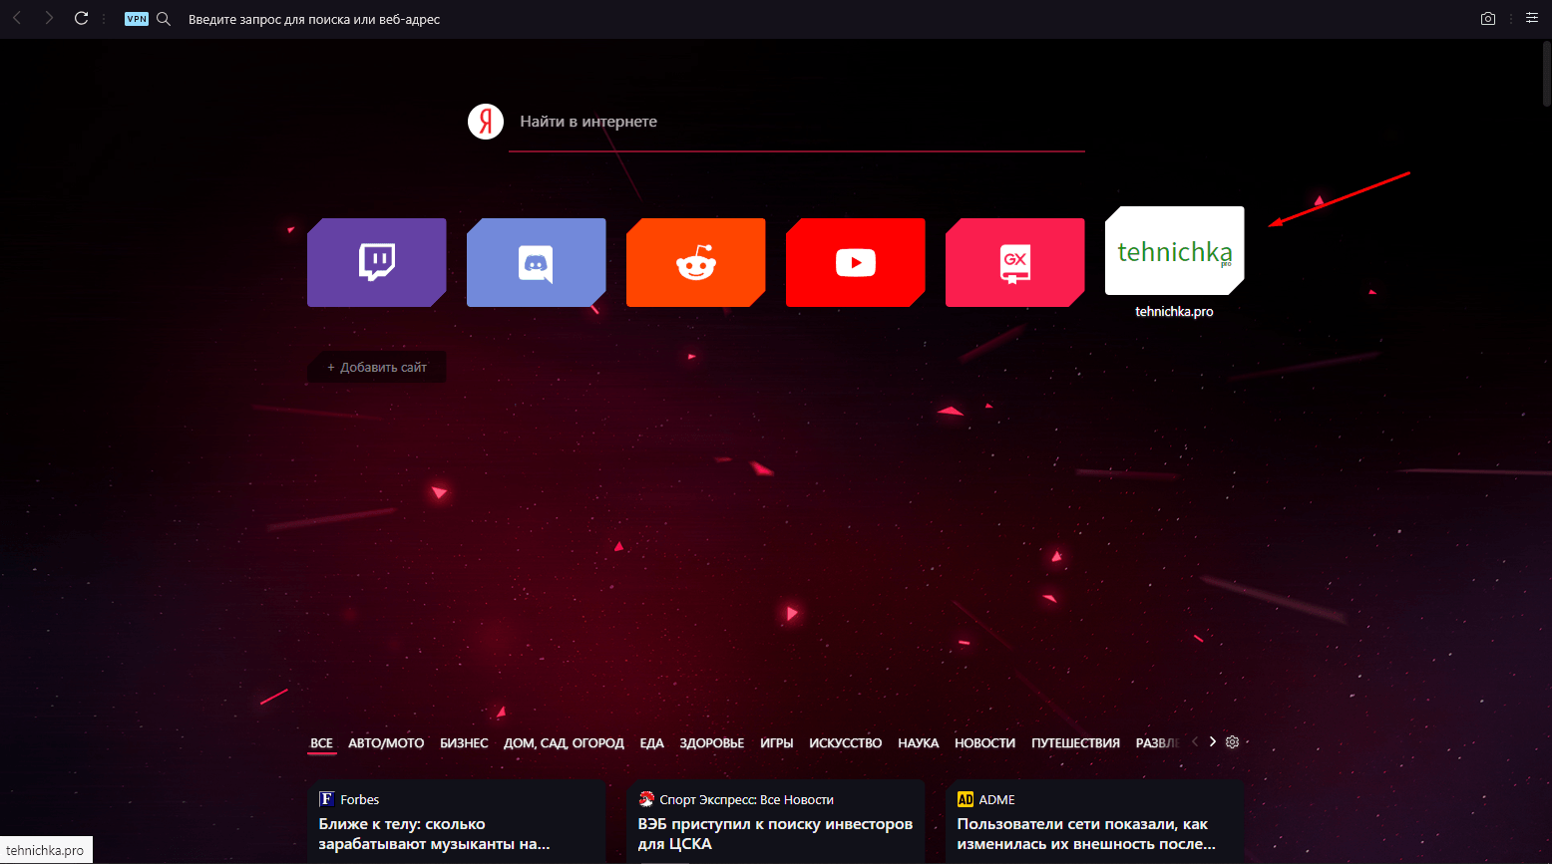Open news settings gear icon
The image size is (1552, 864).
1233,742
